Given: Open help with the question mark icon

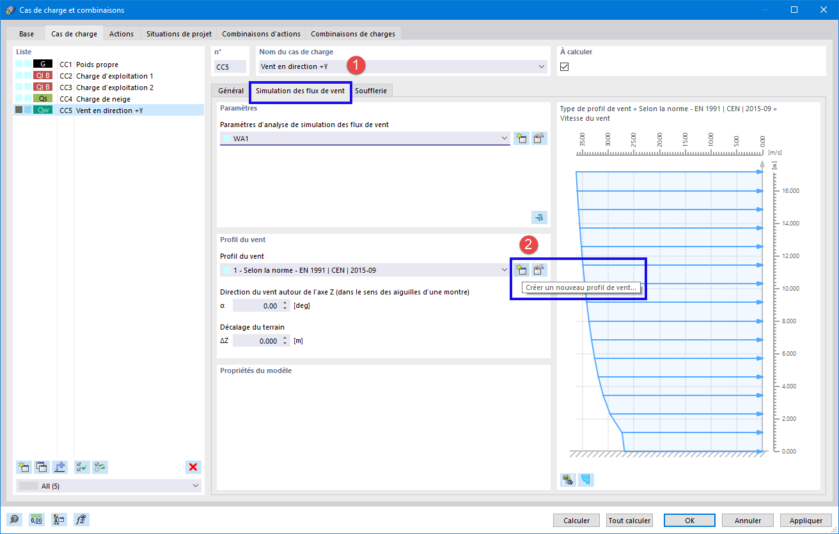Looking at the screenshot, I should point(14,520).
